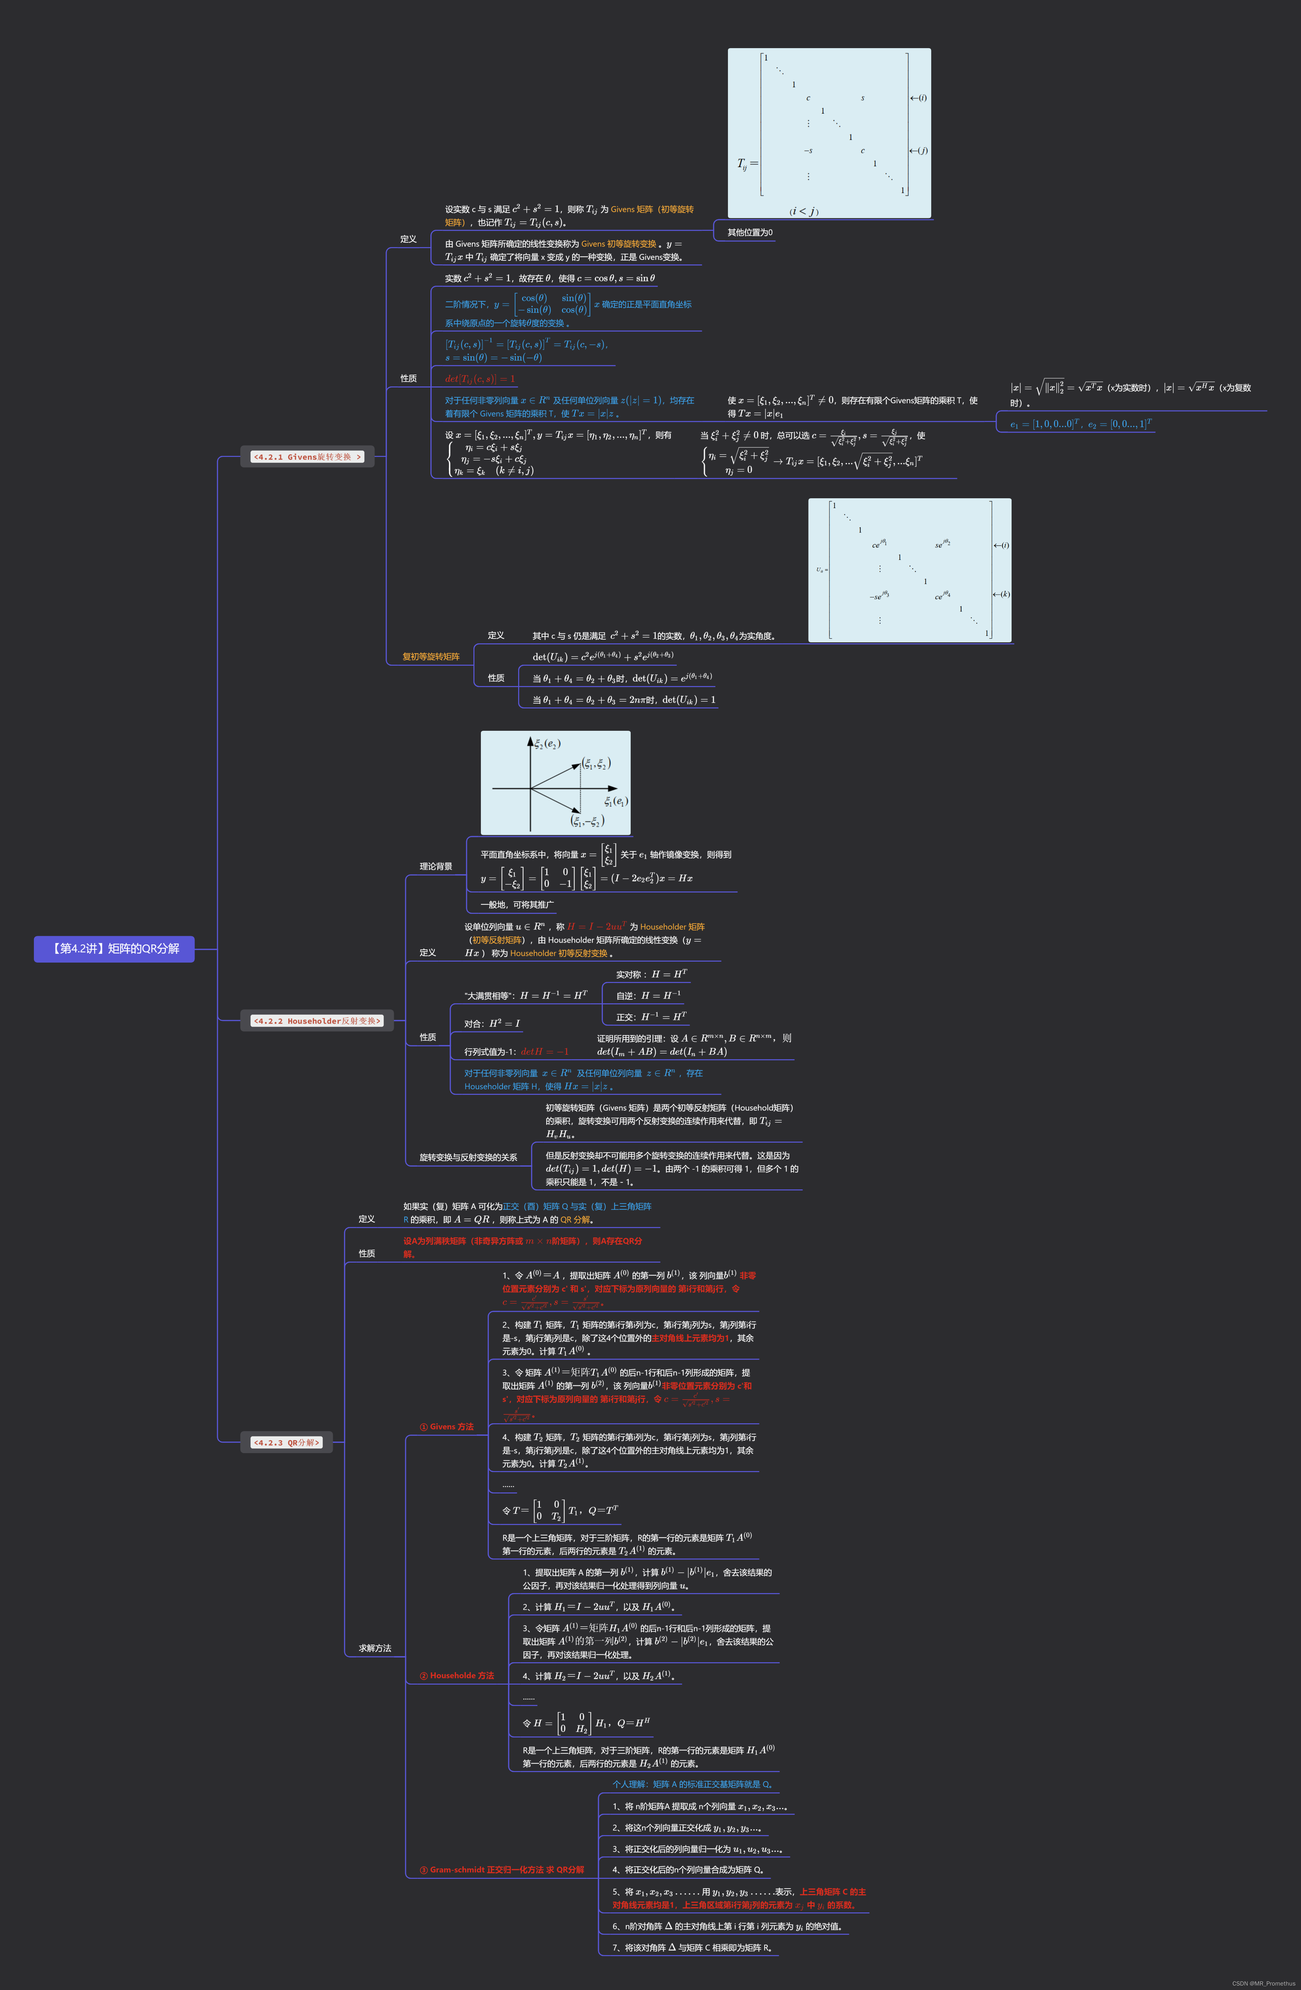
Task: Click the 性质 node under Householder反射变换
Action: (x=427, y=1037)
